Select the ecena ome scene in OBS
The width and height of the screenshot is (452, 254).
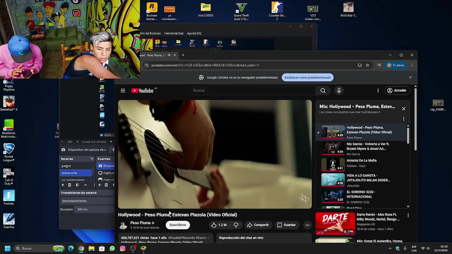coord(76,173)
